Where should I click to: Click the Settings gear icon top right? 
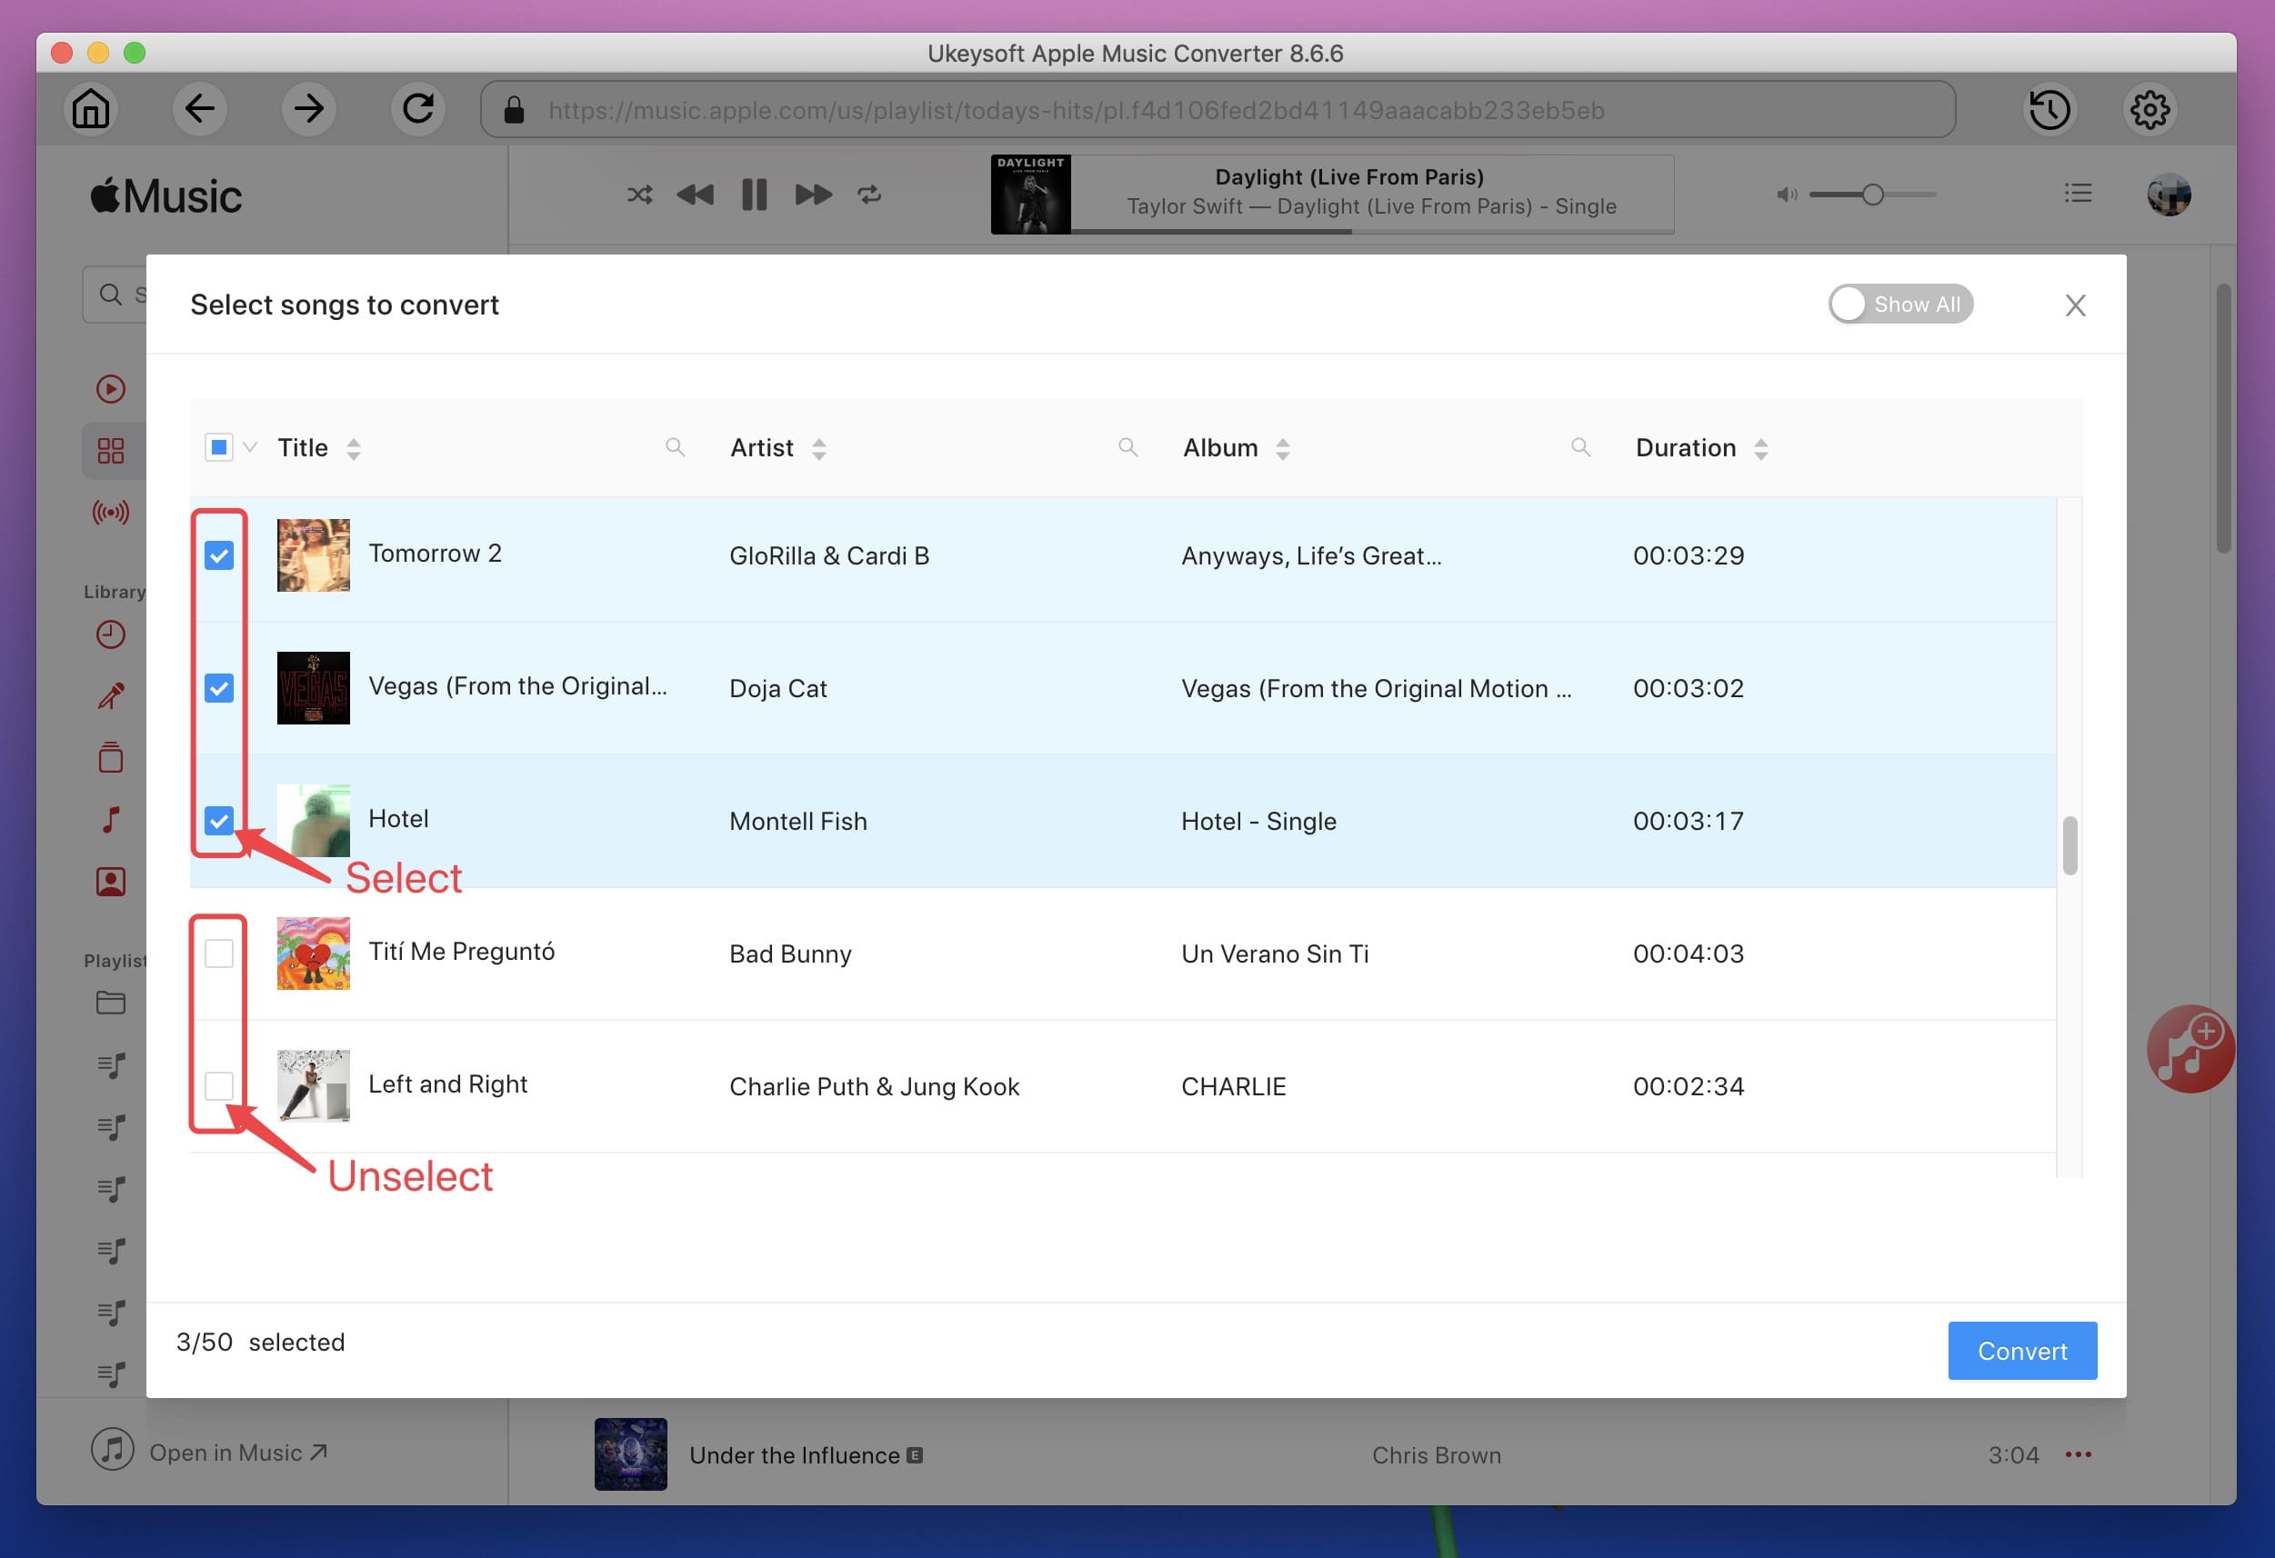click(x=2152, y=107)
